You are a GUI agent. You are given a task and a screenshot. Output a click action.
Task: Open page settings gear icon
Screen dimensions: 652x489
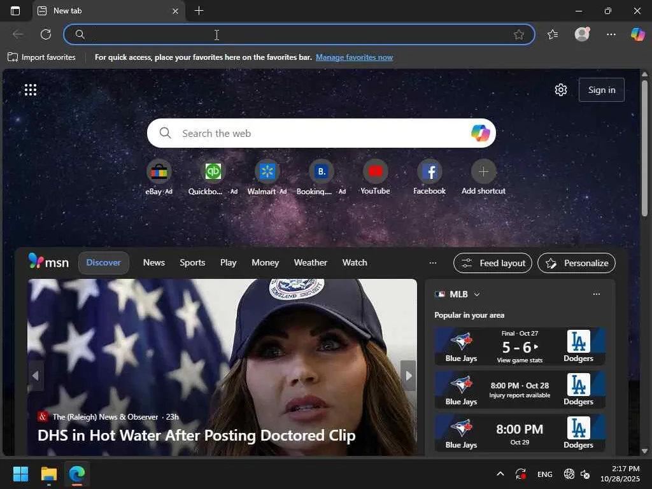[561, 90]
